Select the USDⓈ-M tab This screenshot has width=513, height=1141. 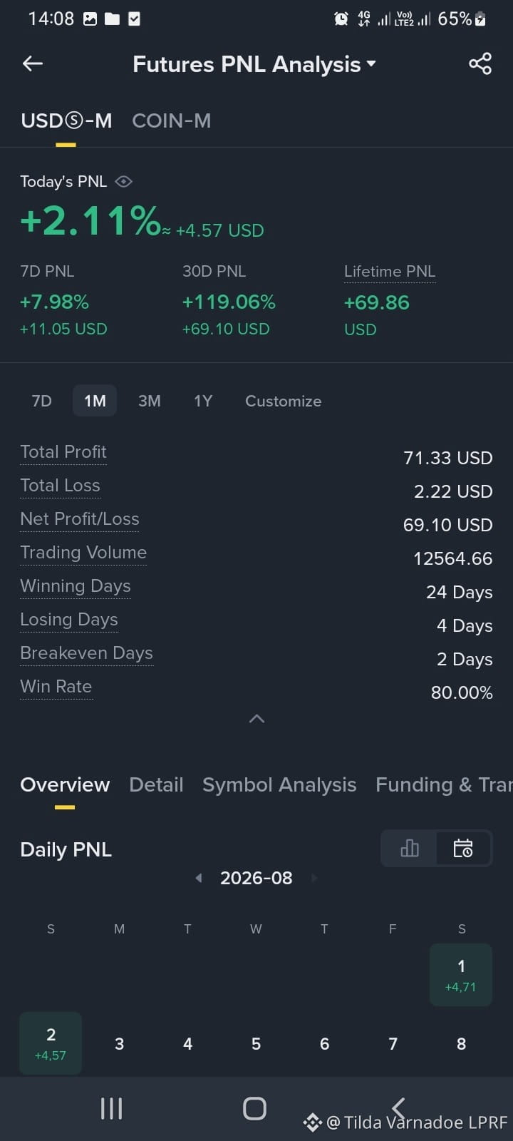pos(66,121)
